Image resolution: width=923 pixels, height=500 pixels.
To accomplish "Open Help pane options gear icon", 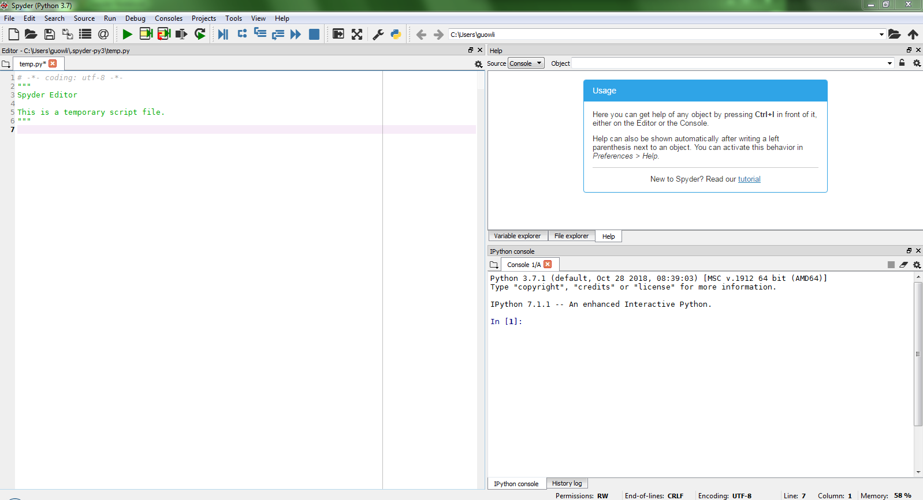I will 917,63.
